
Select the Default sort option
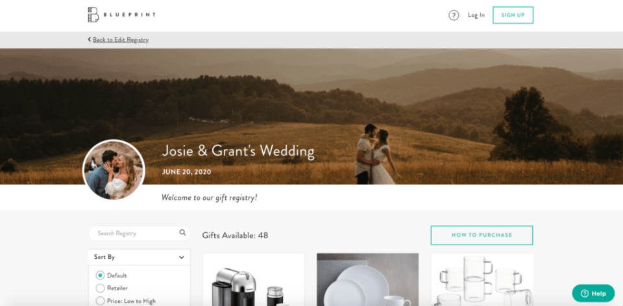(112, 276)
